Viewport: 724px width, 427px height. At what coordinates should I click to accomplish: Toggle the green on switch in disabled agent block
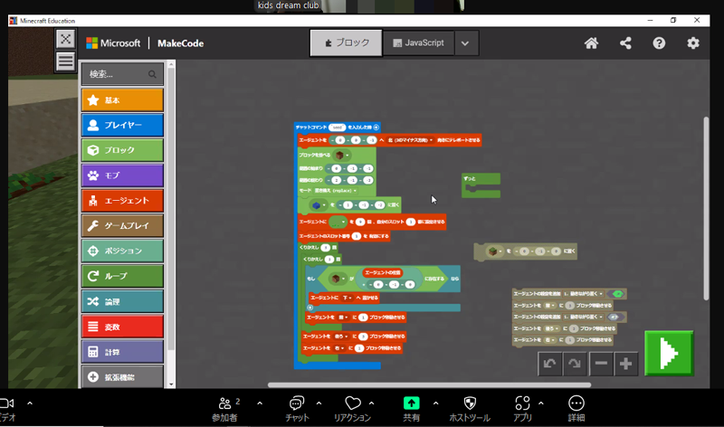point(617,294)
